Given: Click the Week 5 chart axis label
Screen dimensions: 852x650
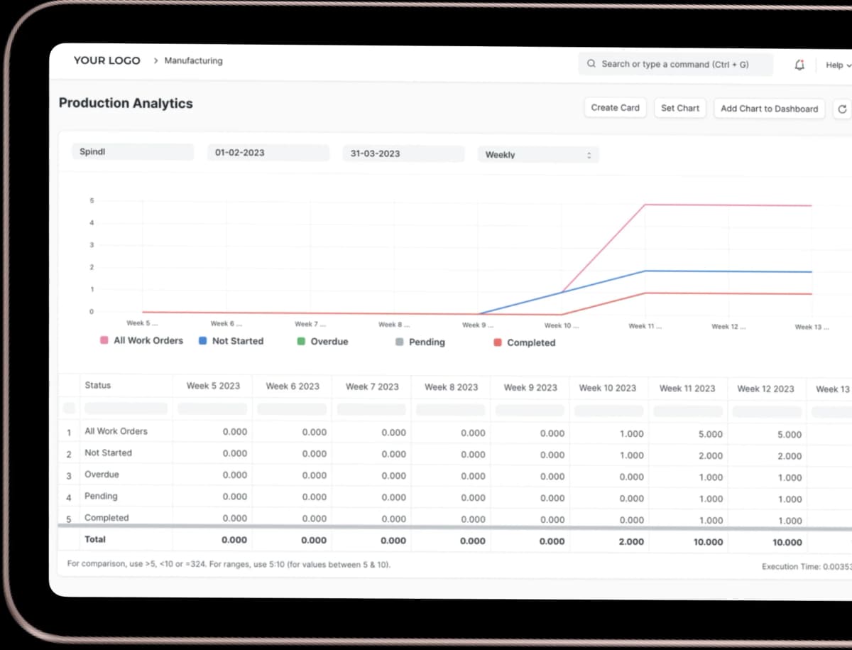Looking at the screenshot, I should [x=143, y=323].
